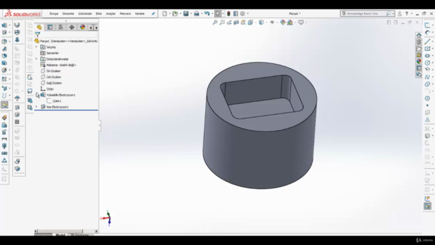Image resolution: width=435 pixels, height=245 pixels.
Task: Click the Apply Scene icon
Action: [x=290, y=22]
